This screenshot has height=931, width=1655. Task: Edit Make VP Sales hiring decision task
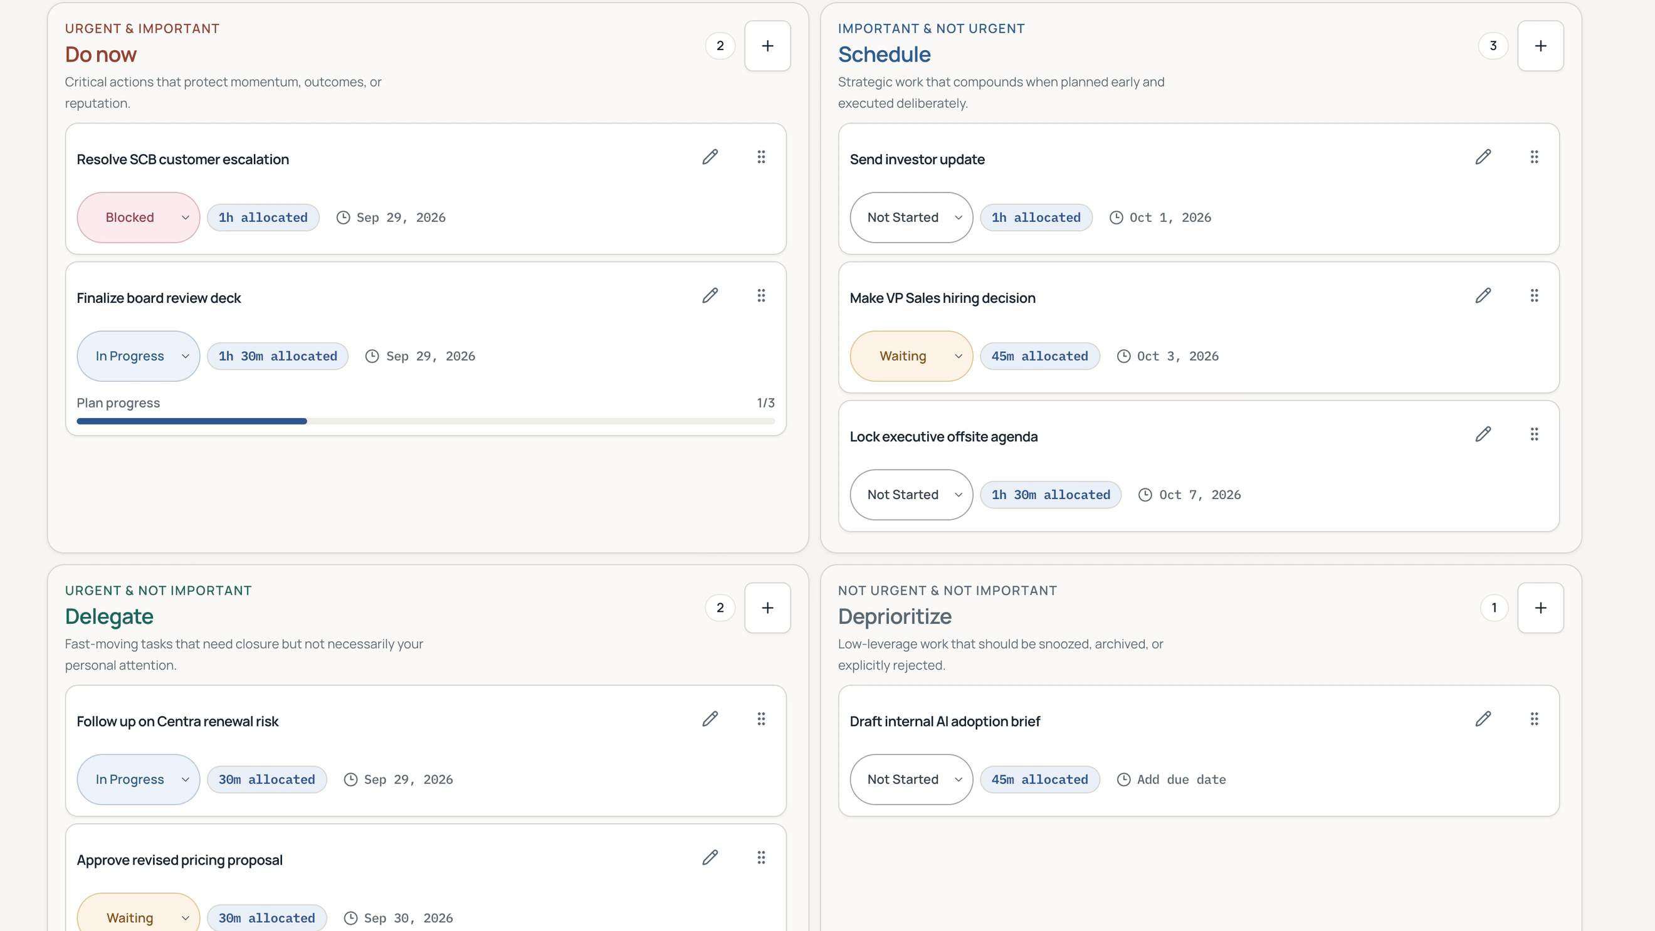[x=1483, y=295]
